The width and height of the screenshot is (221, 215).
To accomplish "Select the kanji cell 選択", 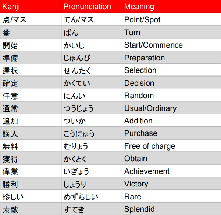I will [10, 71].
